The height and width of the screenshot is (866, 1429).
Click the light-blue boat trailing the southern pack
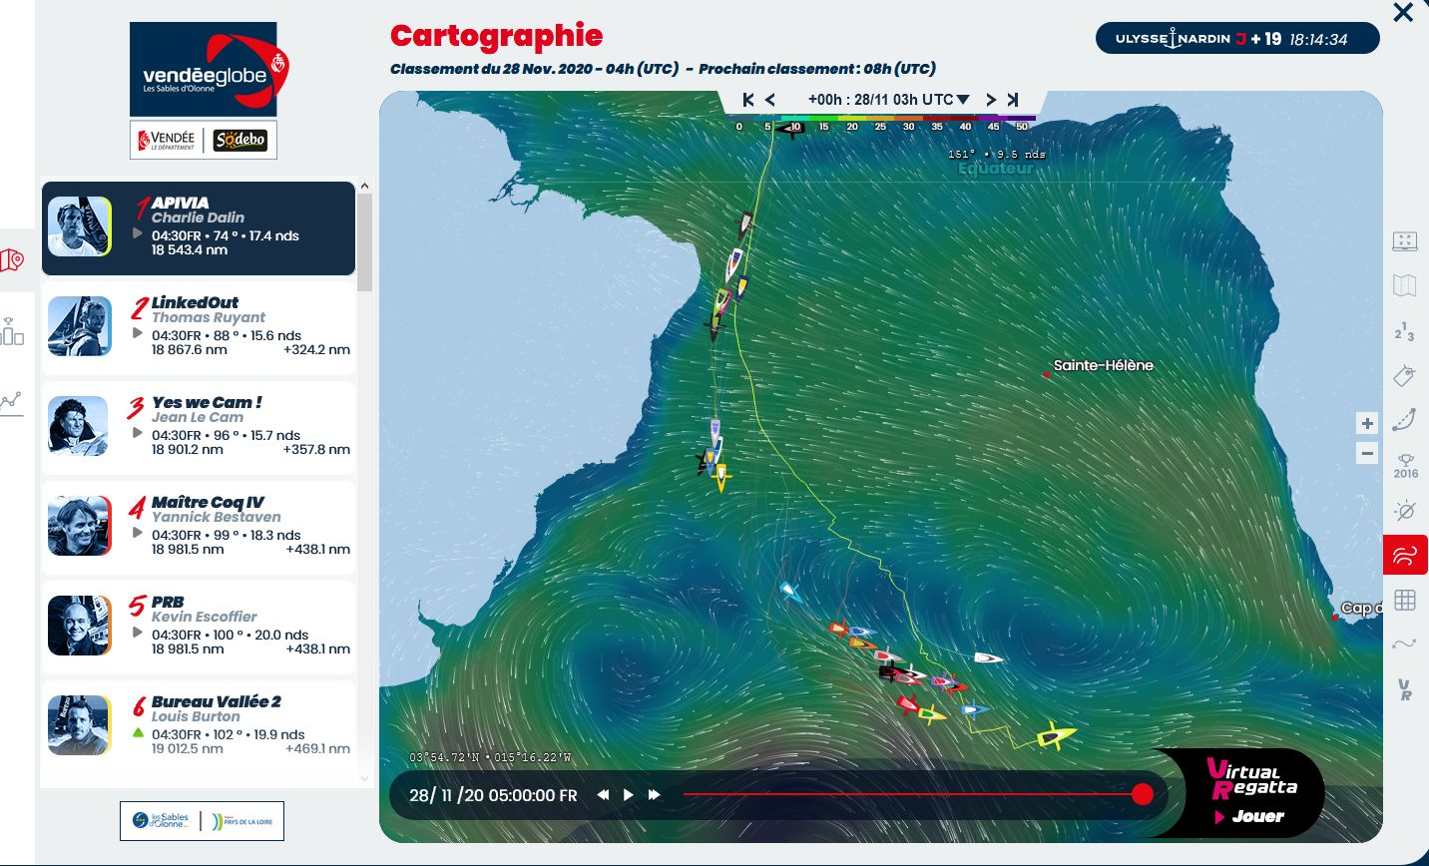click(x=790, y=592)
